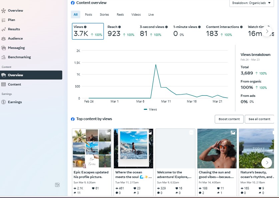Click total views value 3,689
279x198 pixels.
tap(247, 73)
